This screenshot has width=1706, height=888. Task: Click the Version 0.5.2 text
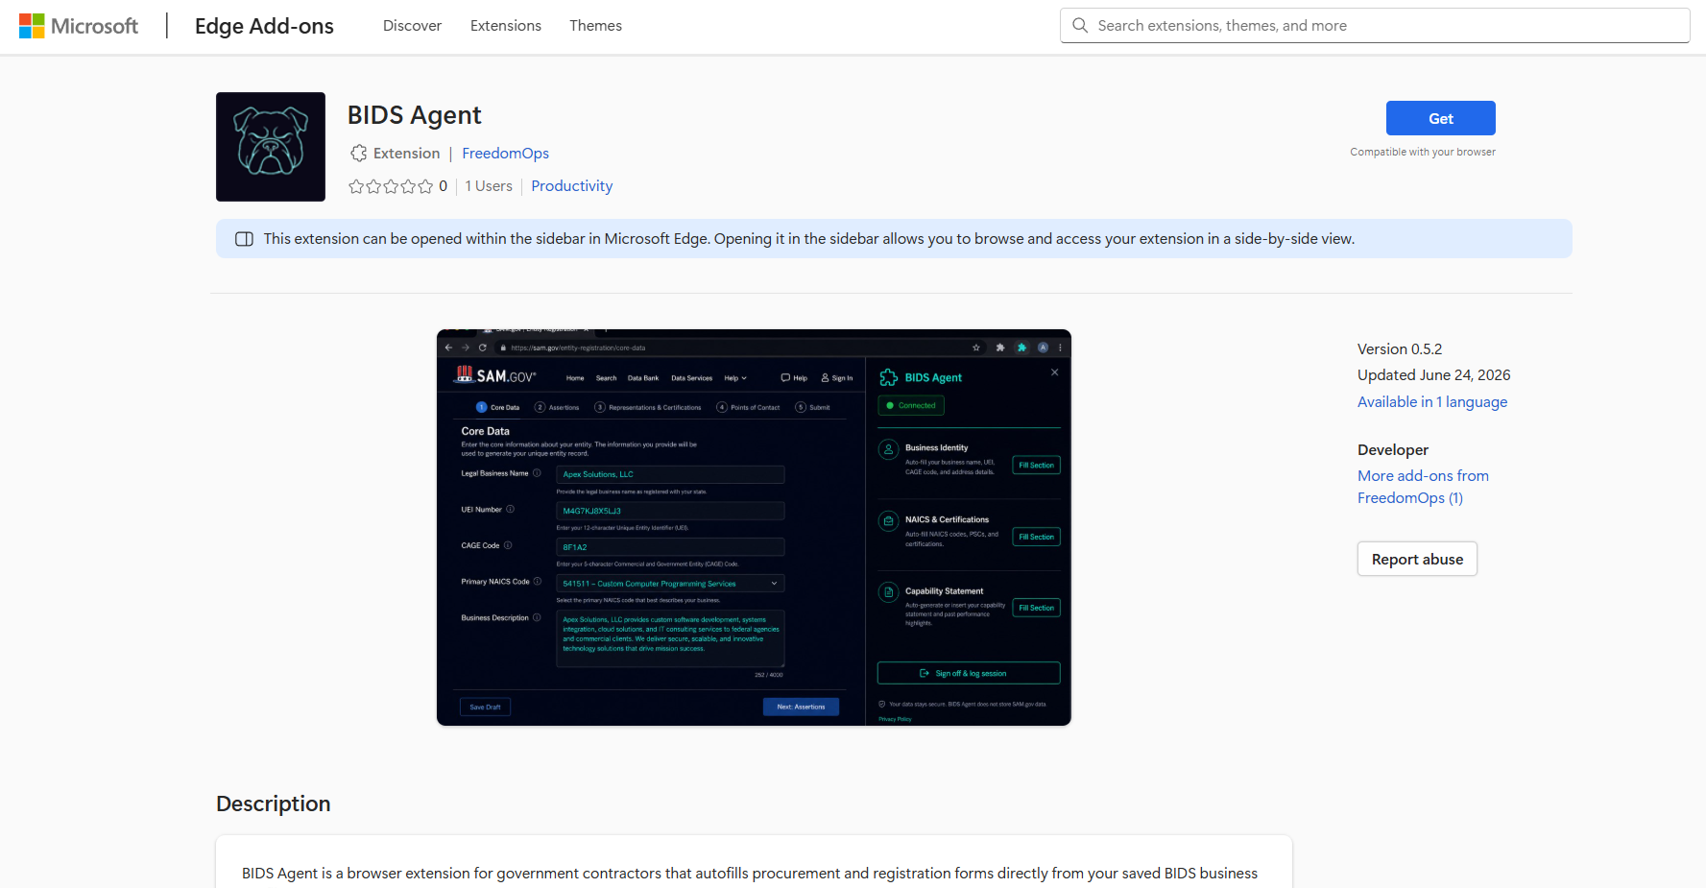pyautogui.click(x=1400, y=349)
